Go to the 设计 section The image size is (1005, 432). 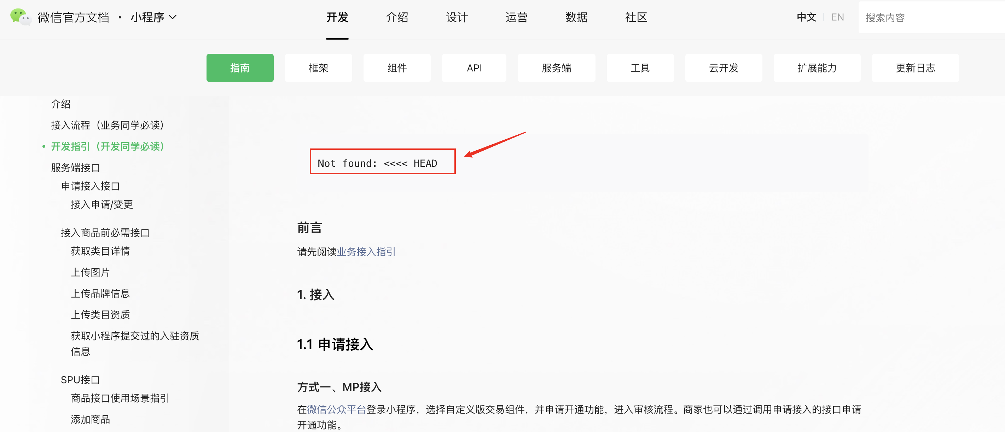pos(457,17)
